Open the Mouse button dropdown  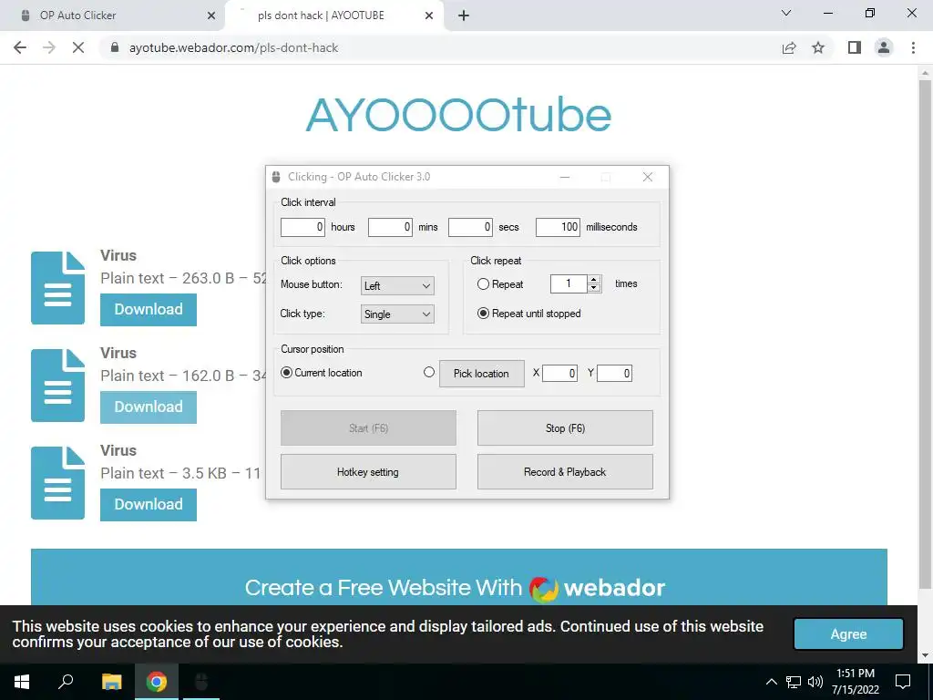coord(397,285)
